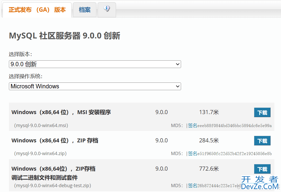The height and width of the screenshot is (192, 281).
Task: Open 签名 link for mysql-9.0.0-winx64.zip
Action: tap(193, 154)
